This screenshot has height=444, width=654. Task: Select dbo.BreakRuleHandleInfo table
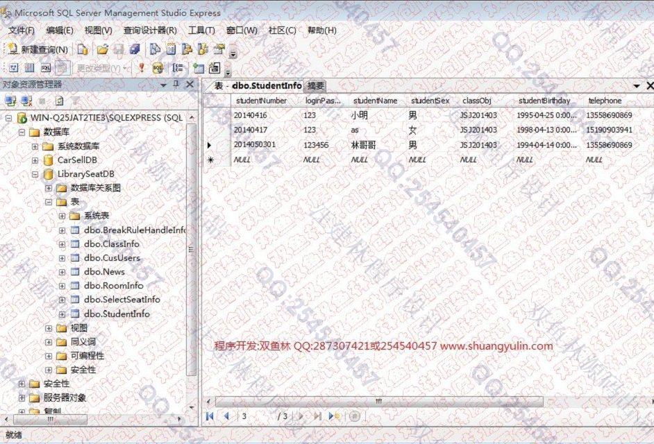134,230
